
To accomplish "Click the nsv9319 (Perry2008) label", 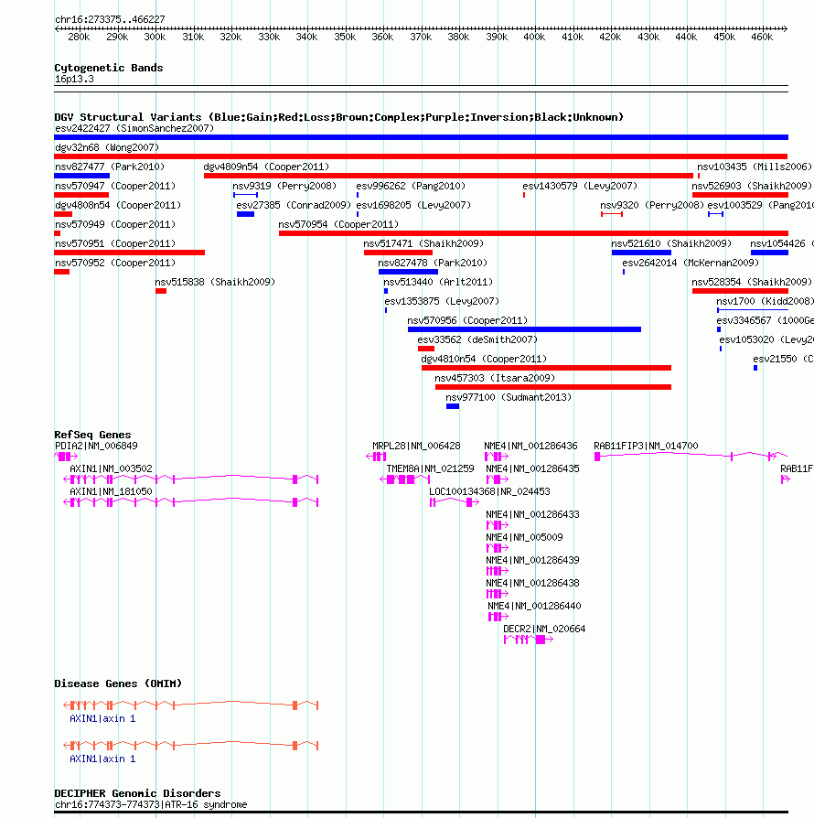I will 284,187.
